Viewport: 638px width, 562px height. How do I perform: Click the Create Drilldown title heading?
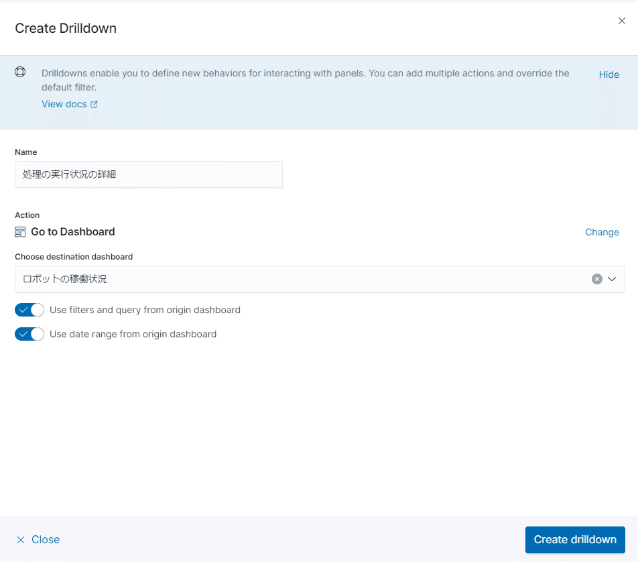[x=66, y=28]
